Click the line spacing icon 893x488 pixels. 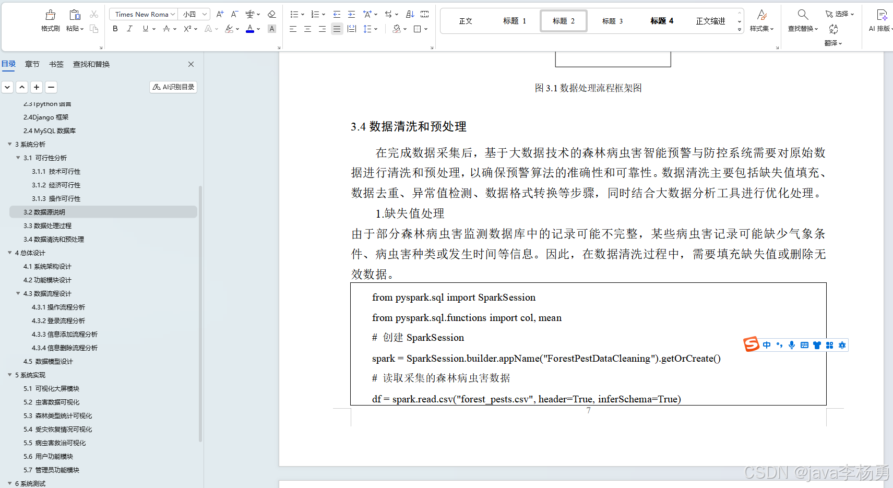(367, 29)
